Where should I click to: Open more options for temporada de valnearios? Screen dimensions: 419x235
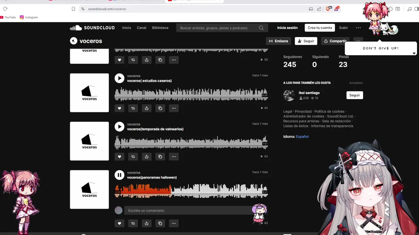tap(174, 157)
